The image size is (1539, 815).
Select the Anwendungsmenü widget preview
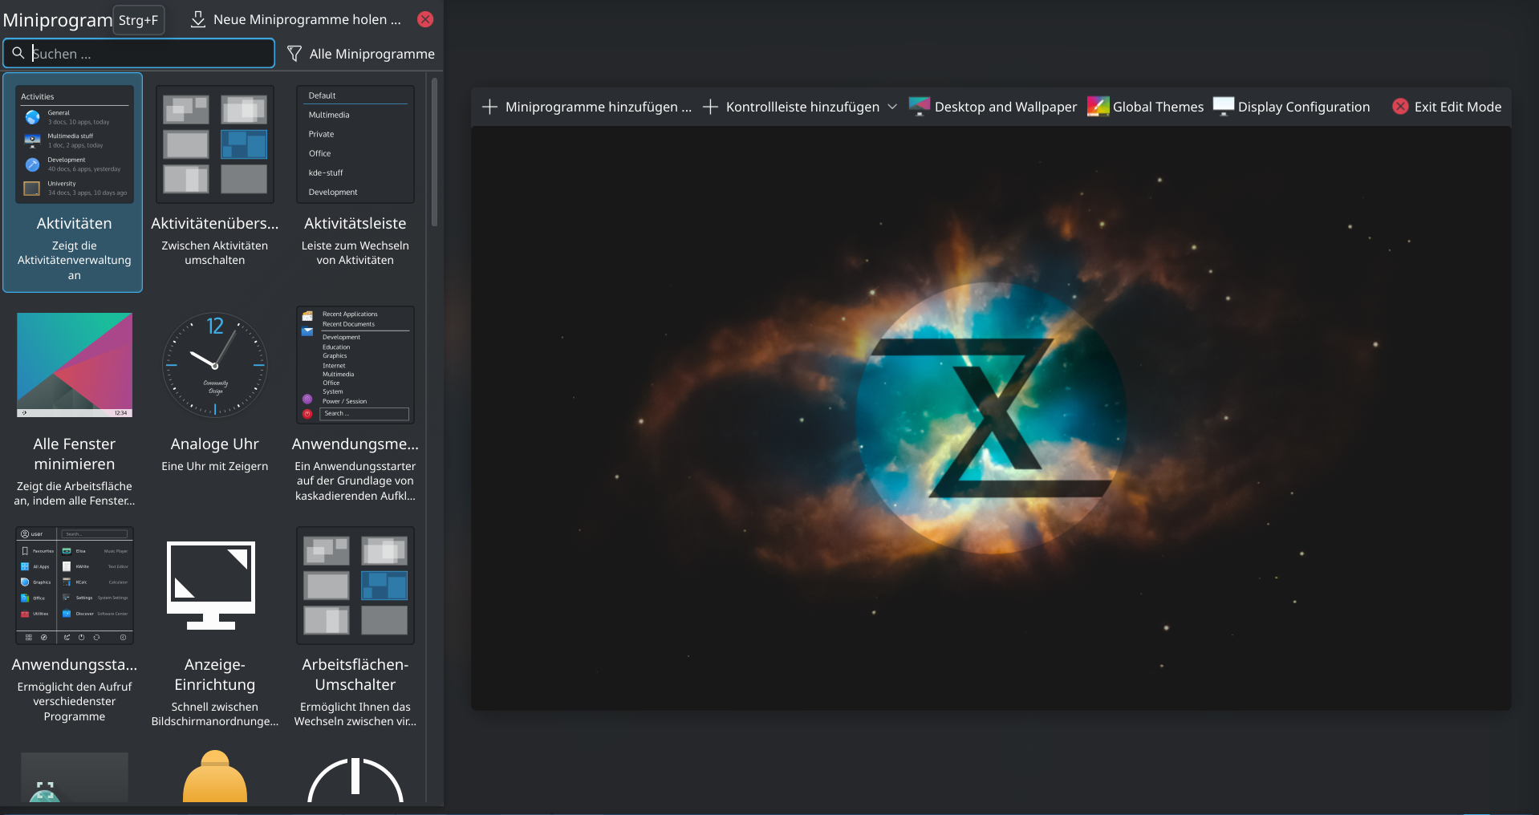point(355,365)
